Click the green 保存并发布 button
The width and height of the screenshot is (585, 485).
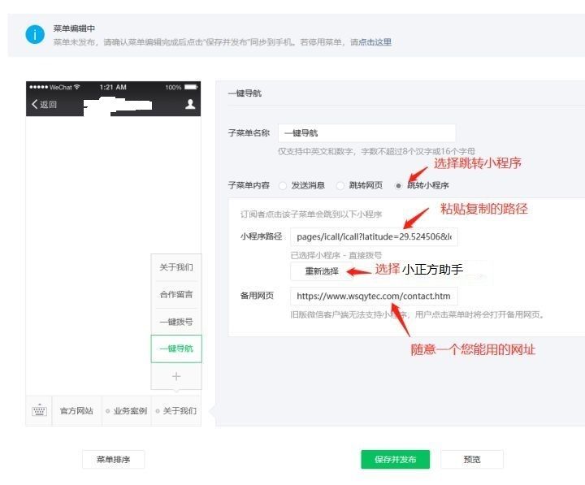[395, 459]
